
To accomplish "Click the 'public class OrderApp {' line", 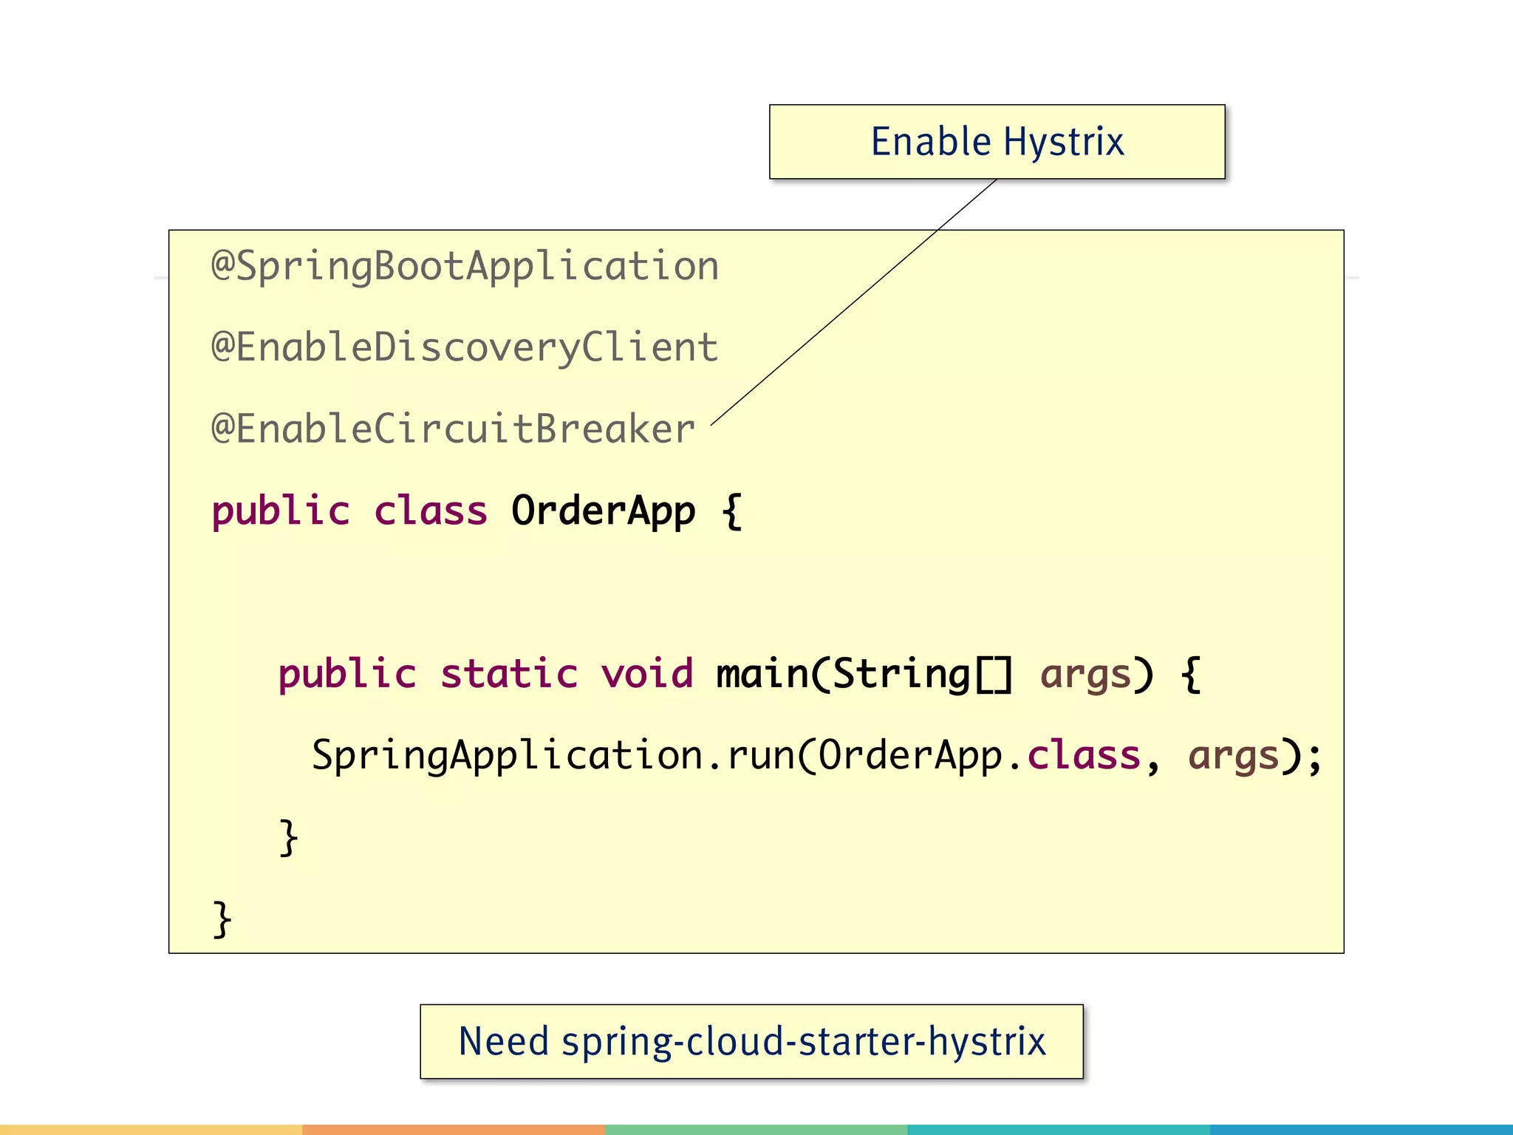I will point(477,511).
